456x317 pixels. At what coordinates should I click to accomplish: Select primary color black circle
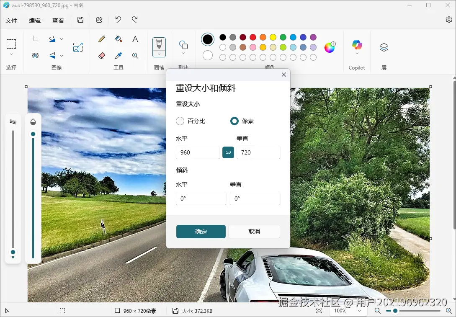point(208,39)
